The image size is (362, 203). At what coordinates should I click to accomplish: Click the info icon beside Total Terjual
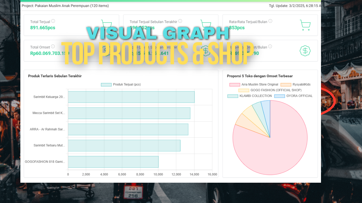point(53,21)
